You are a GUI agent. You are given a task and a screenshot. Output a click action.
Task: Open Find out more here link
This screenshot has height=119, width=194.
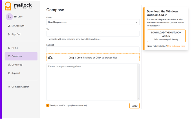176,46
